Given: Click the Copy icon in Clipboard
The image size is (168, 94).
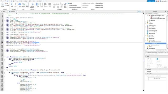Looking at the screenshot, I should point(6,5).
